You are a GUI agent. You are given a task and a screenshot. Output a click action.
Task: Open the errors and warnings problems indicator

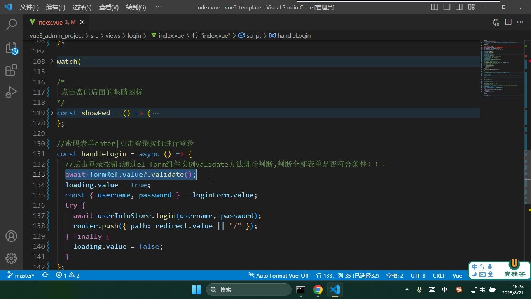tap(68, 275)
